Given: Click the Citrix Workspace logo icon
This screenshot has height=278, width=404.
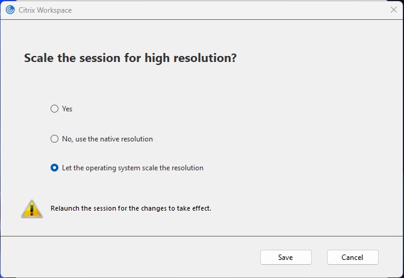Looking at the screenshot, I should (x=10, y=10).
